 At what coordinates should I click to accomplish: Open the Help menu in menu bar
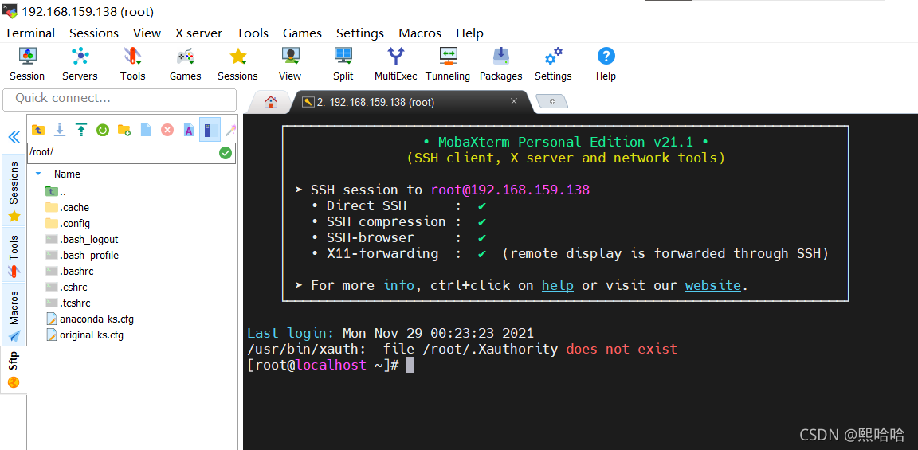(x=469, y=33)
